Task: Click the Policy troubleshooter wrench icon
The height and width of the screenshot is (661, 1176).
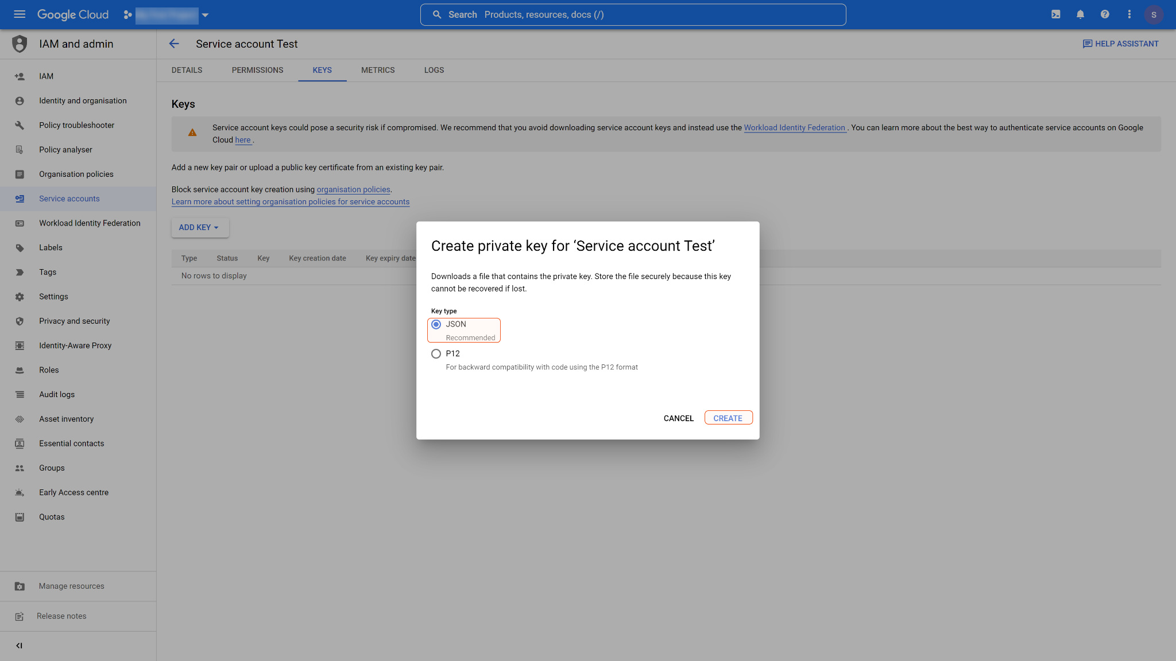Action: 20,125
